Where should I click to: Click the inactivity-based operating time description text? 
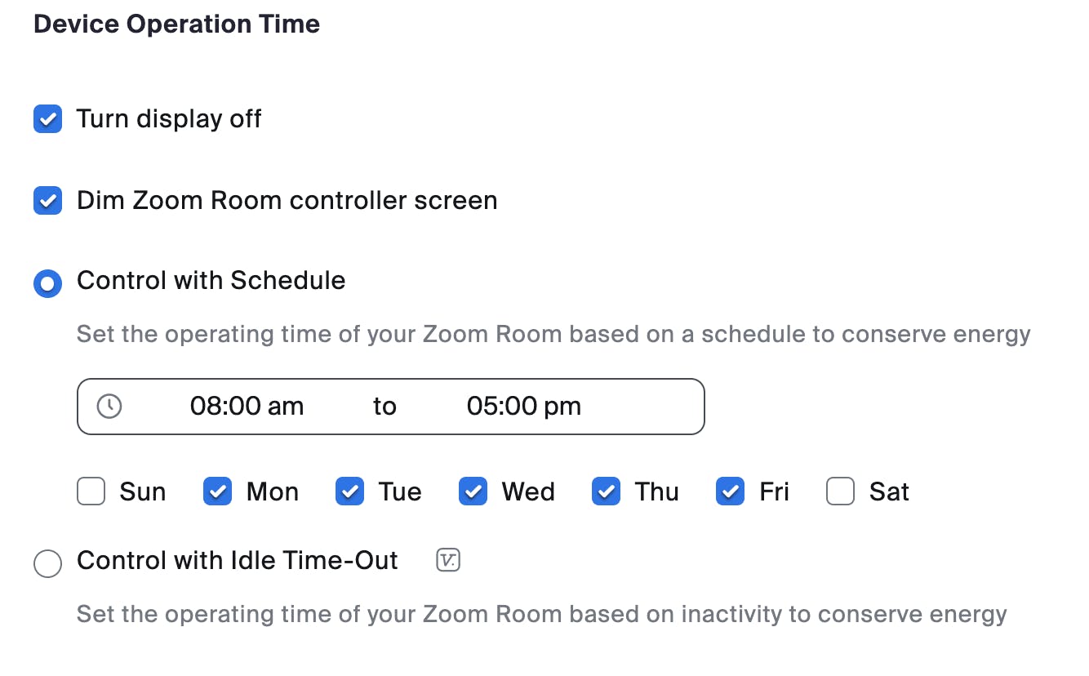click(x=541, y=615)
